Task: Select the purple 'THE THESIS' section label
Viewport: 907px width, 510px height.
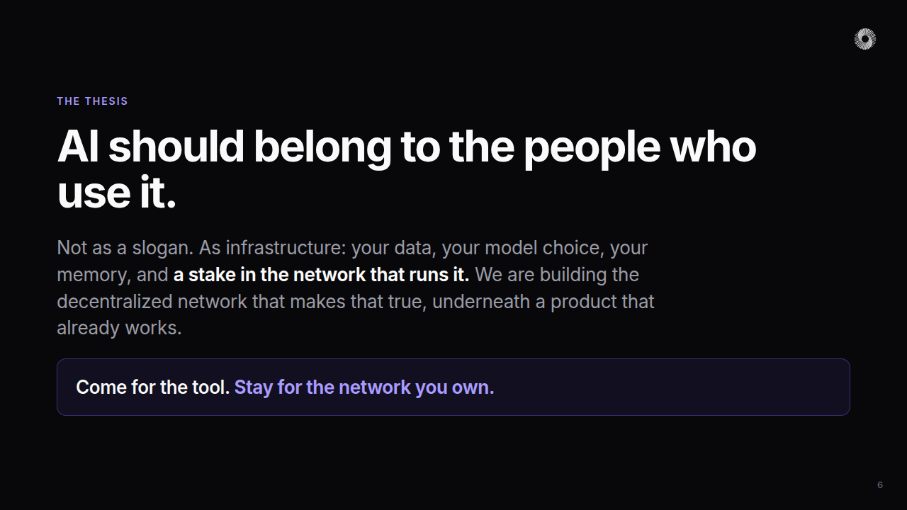Action: pos(92,101)
